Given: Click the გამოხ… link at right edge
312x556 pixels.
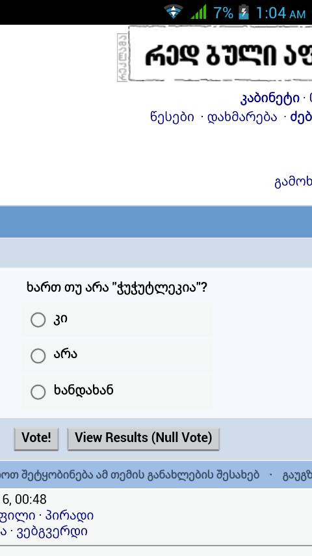Looking at the screenshot, I should [x=293, y=182].
